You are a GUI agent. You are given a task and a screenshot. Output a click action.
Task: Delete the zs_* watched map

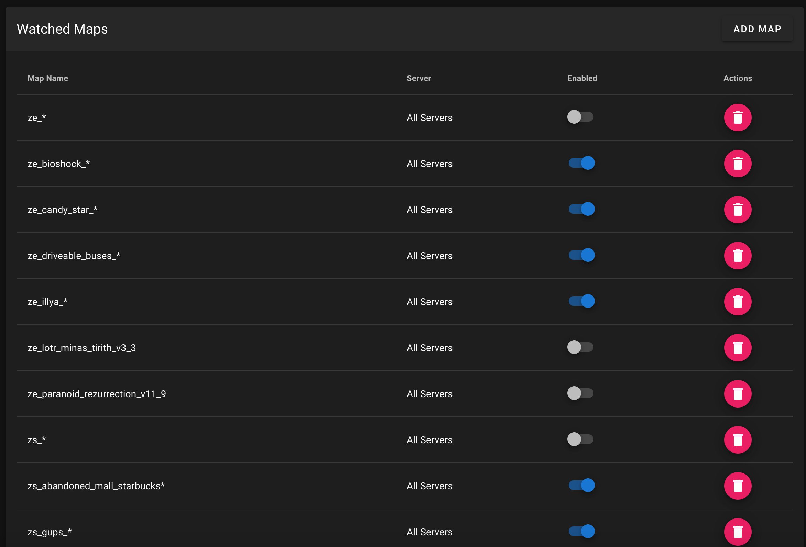[x=737, y=440]
